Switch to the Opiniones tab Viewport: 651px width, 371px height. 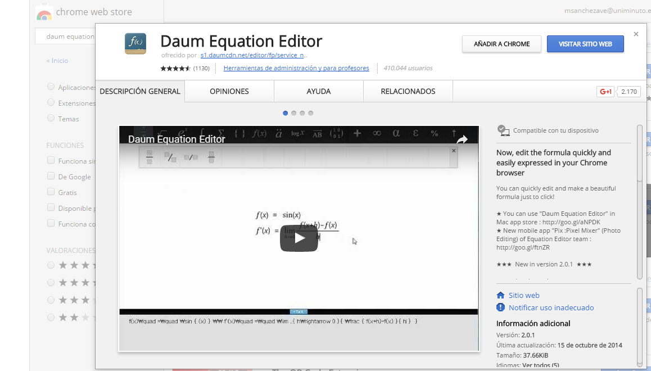click(x=229, y=91)
